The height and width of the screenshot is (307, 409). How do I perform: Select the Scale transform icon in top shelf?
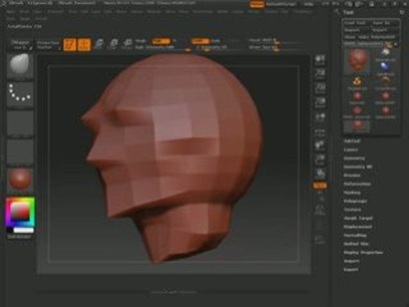click(x=113, y=45)
